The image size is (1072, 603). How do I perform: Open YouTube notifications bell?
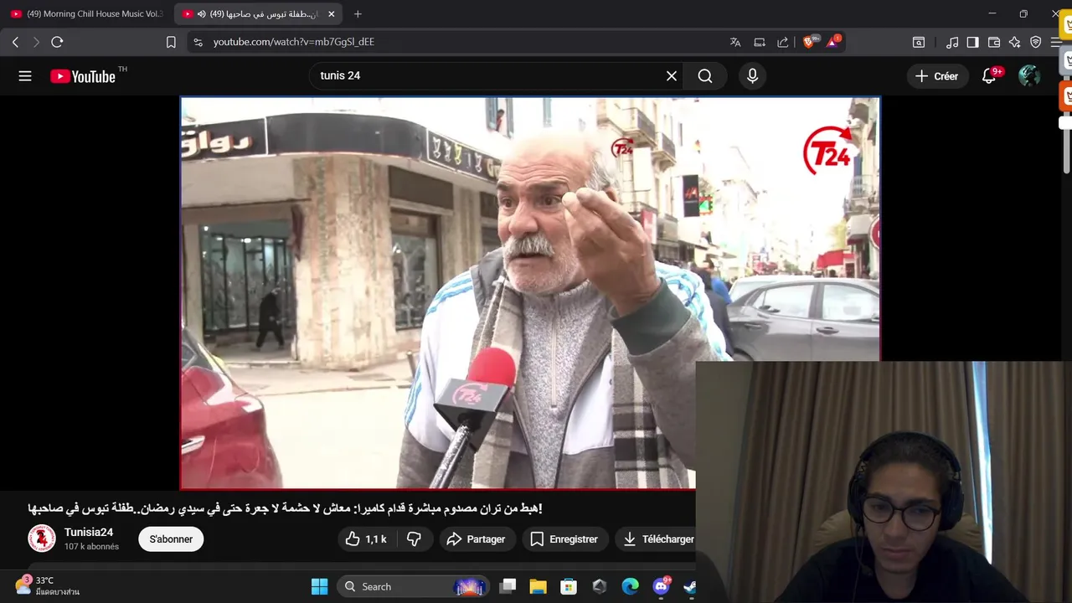coord(989,76)
